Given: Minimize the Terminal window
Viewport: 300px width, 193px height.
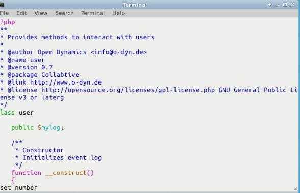Looking at the screenshot, I should click(277, 5).
